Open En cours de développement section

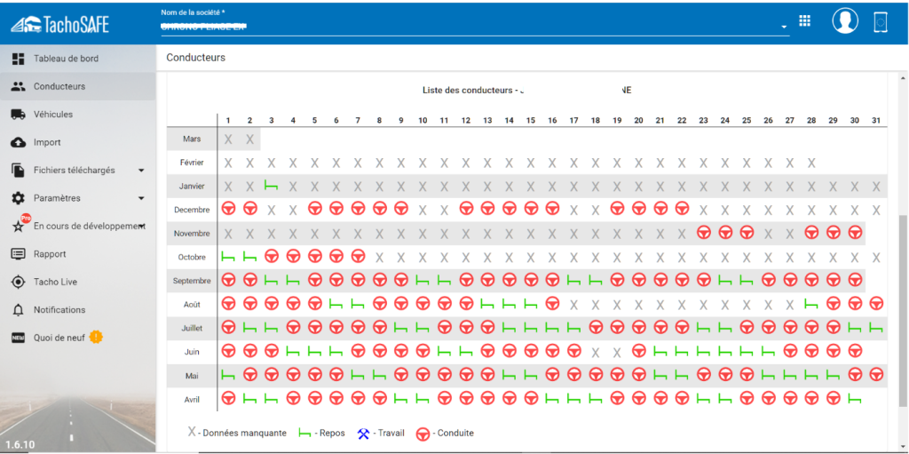(x=87, y=226)
